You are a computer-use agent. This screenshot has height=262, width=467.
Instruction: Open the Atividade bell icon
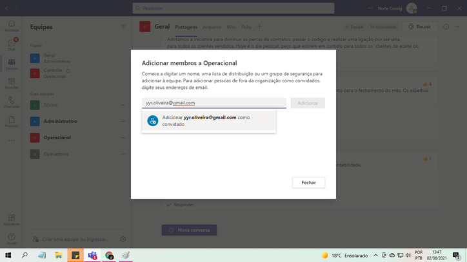pos(12,26)
